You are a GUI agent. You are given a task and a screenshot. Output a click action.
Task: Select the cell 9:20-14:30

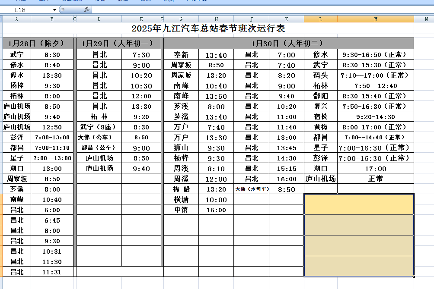376,116
